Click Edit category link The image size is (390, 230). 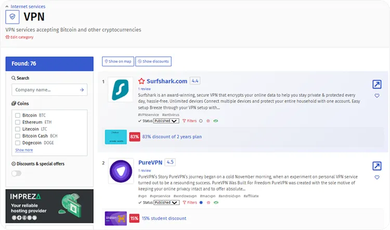coord(19,37)
